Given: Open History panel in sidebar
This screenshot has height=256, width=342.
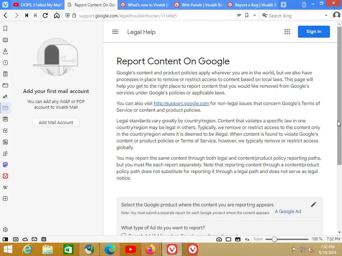Looking at the screenshot, I should pos(5,63).
